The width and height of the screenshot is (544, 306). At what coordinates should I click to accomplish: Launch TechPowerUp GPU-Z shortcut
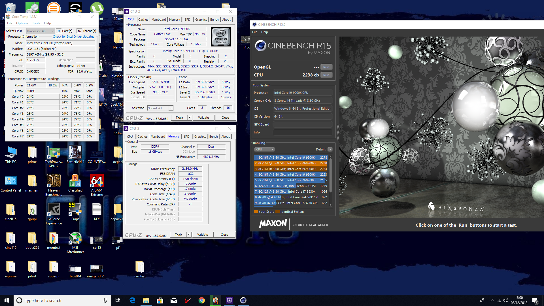[x=54, y=157]
